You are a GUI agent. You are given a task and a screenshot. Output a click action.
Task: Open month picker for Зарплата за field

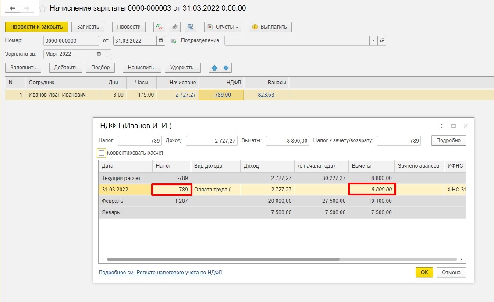click(99, 54)
